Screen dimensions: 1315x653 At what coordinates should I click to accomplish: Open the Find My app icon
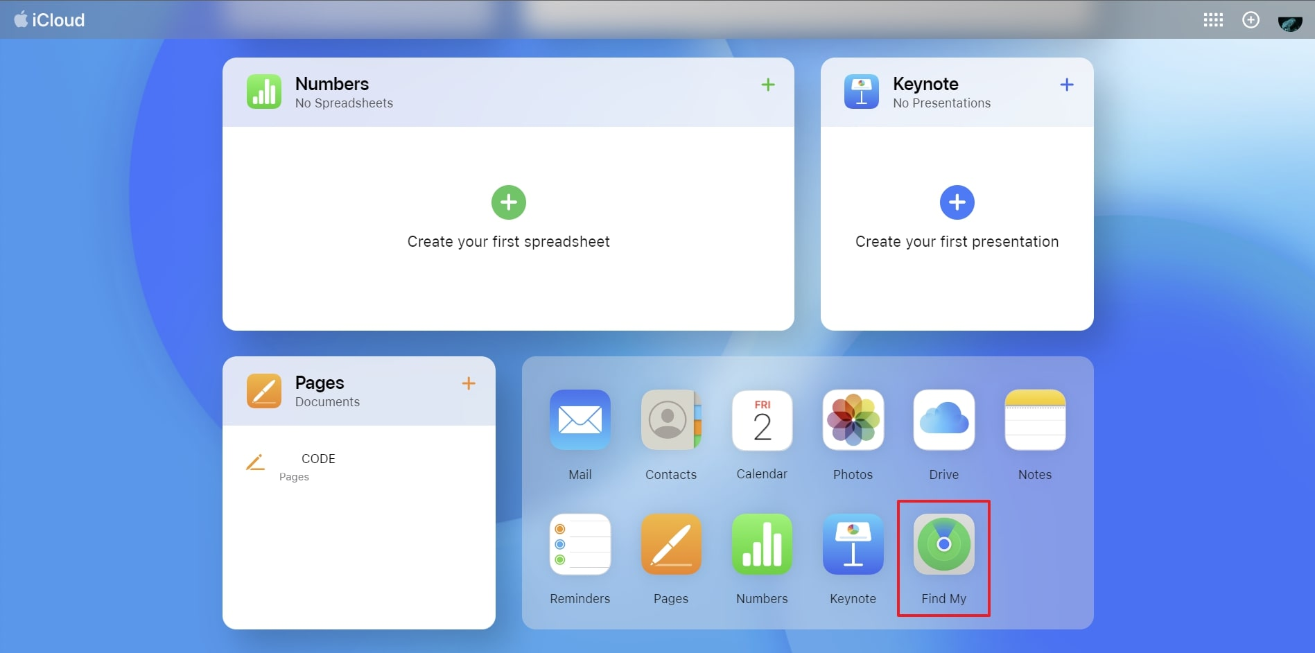click(x=943, y=544)
